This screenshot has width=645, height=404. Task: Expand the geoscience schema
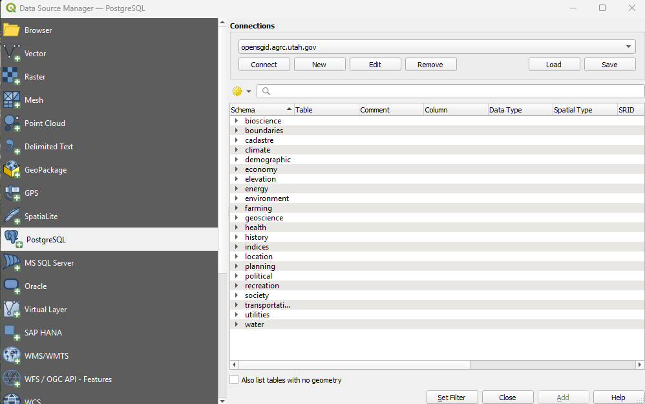[x=237, y=217]
